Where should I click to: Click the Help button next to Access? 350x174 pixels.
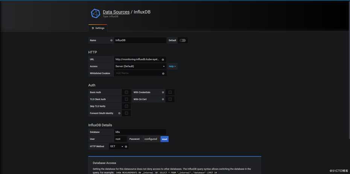172,66
